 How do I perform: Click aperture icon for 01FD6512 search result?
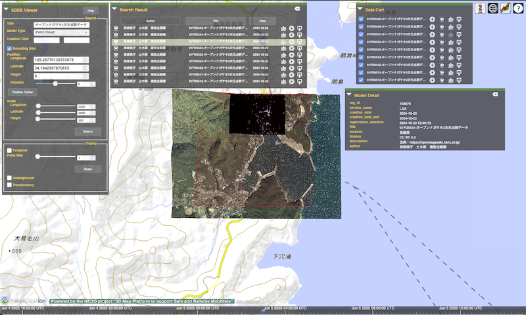pyautogui.click(x=291, y=81)
